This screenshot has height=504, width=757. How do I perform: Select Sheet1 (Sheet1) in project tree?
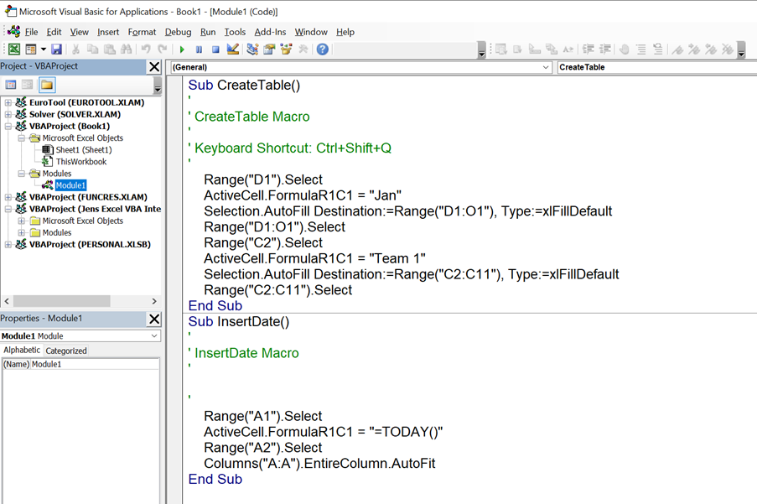click(x=84, y=149)
